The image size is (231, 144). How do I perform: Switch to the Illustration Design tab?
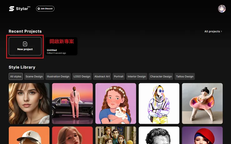coord(58,76)
